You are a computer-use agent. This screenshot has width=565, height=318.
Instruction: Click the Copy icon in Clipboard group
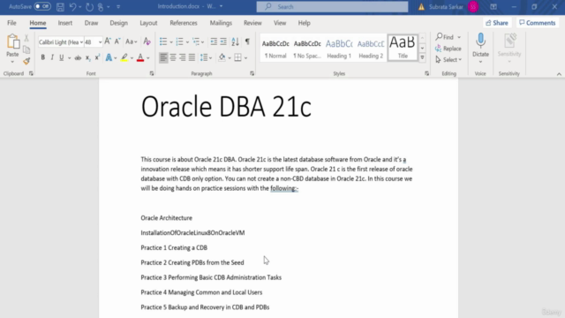[x=26, y=49]
